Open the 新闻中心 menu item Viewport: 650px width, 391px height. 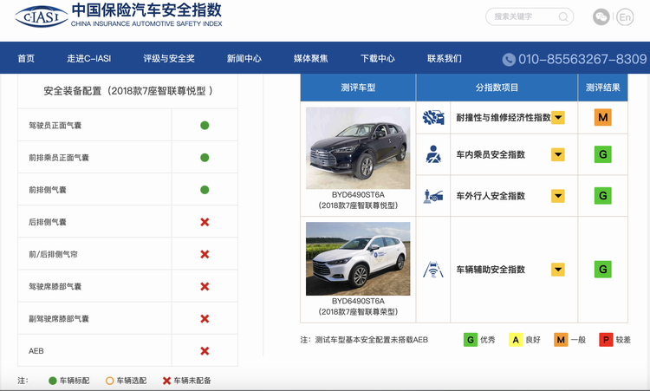click(x=244, y=58)
